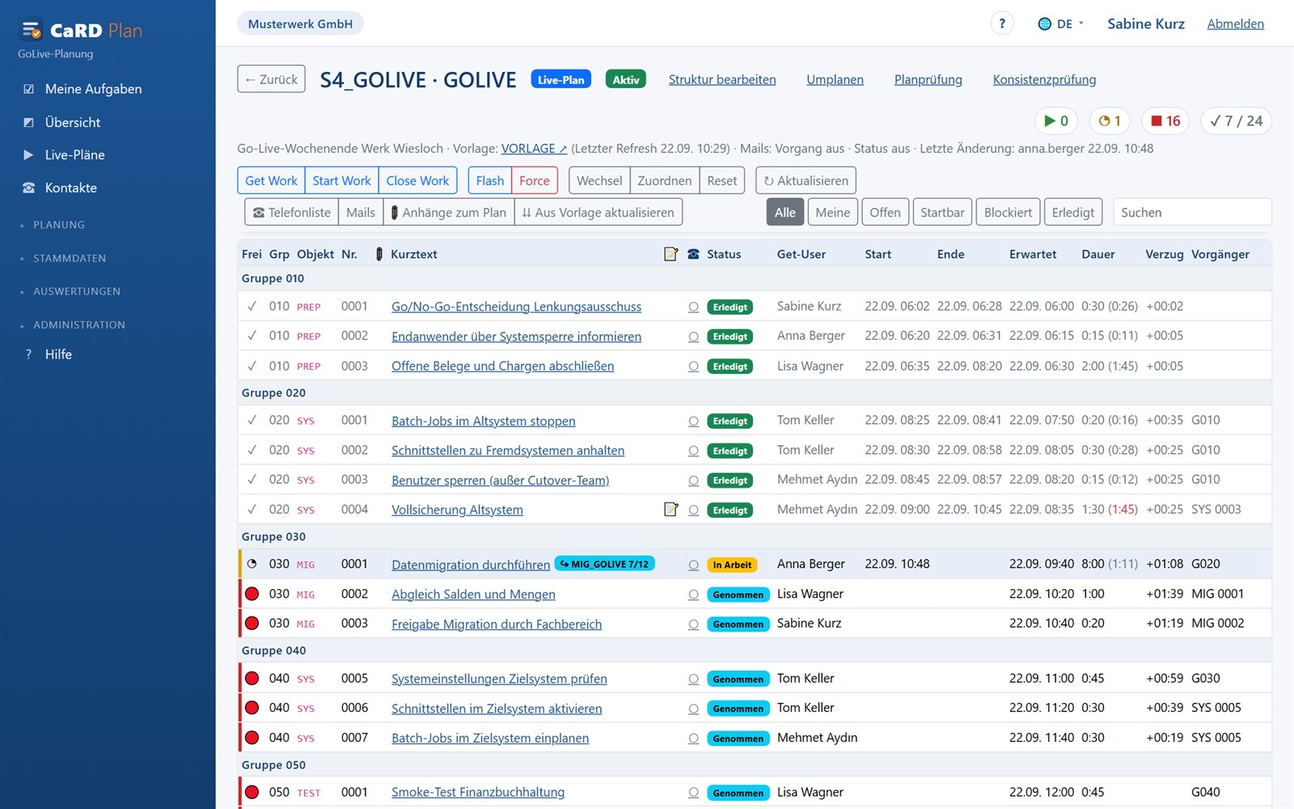Open Übersicht in the sidebar

pos(73,122)
